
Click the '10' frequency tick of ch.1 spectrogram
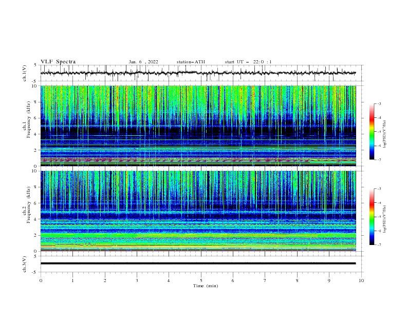coord(34,86)
